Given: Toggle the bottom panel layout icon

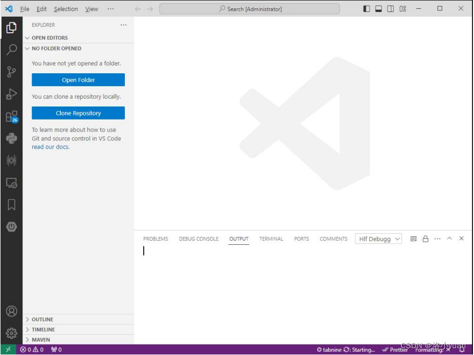Looking at the screenshot, I should click(x=378, y=9).
